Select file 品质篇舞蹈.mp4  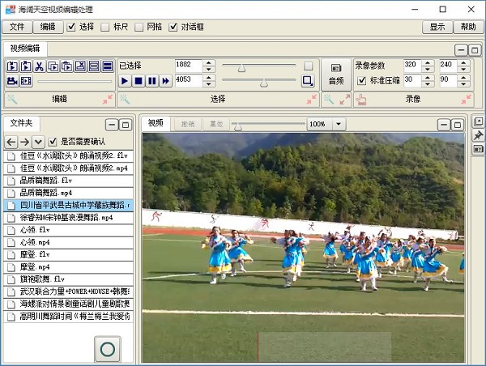[69, 193]
